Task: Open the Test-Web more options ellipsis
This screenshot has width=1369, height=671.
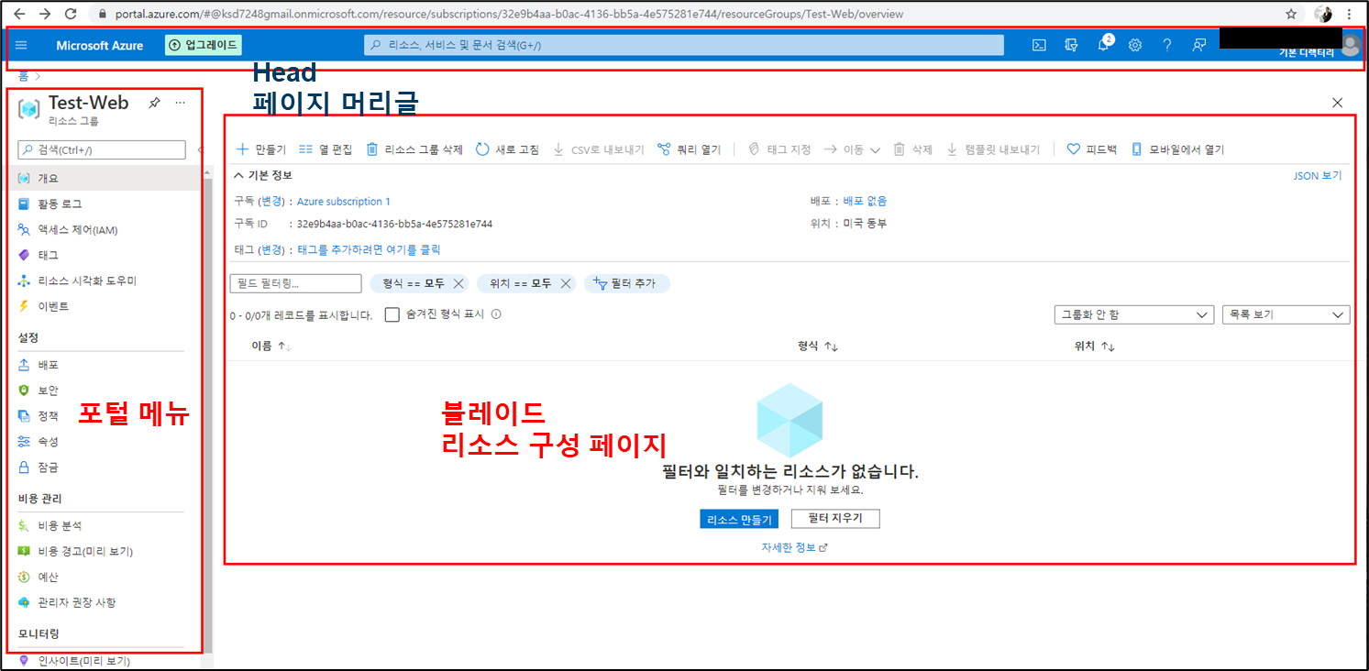Action: [x=181, y=103]
